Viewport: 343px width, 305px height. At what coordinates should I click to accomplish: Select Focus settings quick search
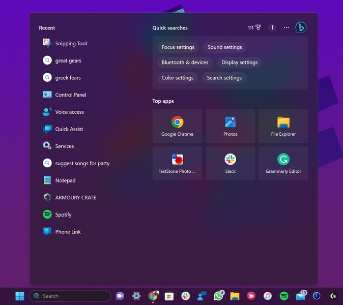(x=178, y=47)
